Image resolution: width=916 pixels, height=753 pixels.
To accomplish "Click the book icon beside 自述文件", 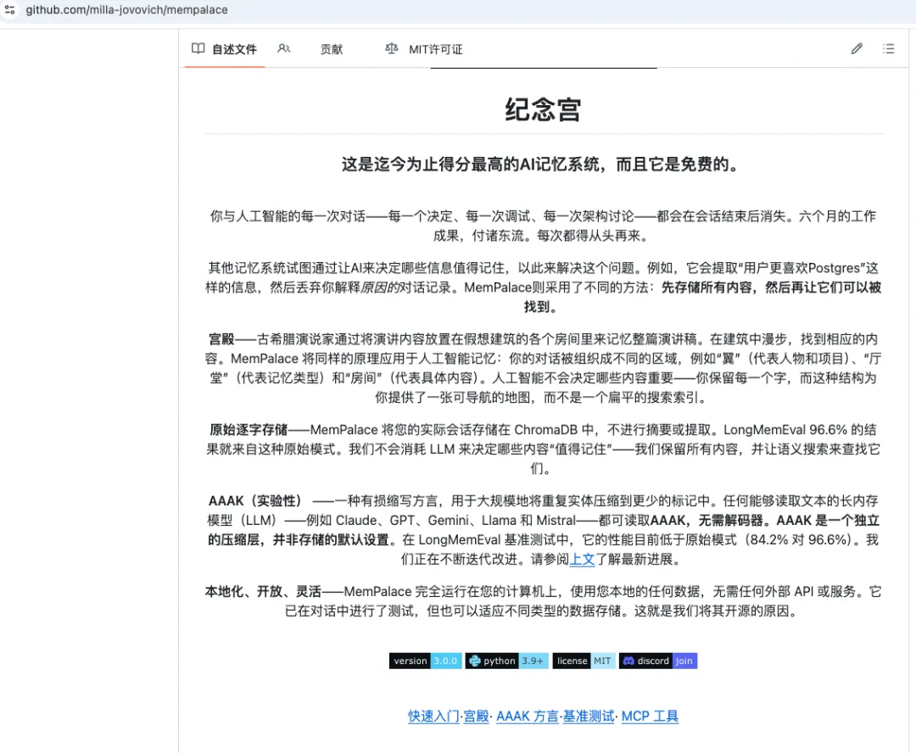I will [x=198, y=48].
